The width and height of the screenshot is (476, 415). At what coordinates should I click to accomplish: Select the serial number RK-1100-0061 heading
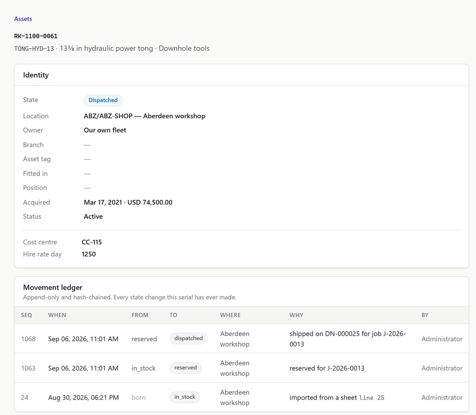[36, 36]
